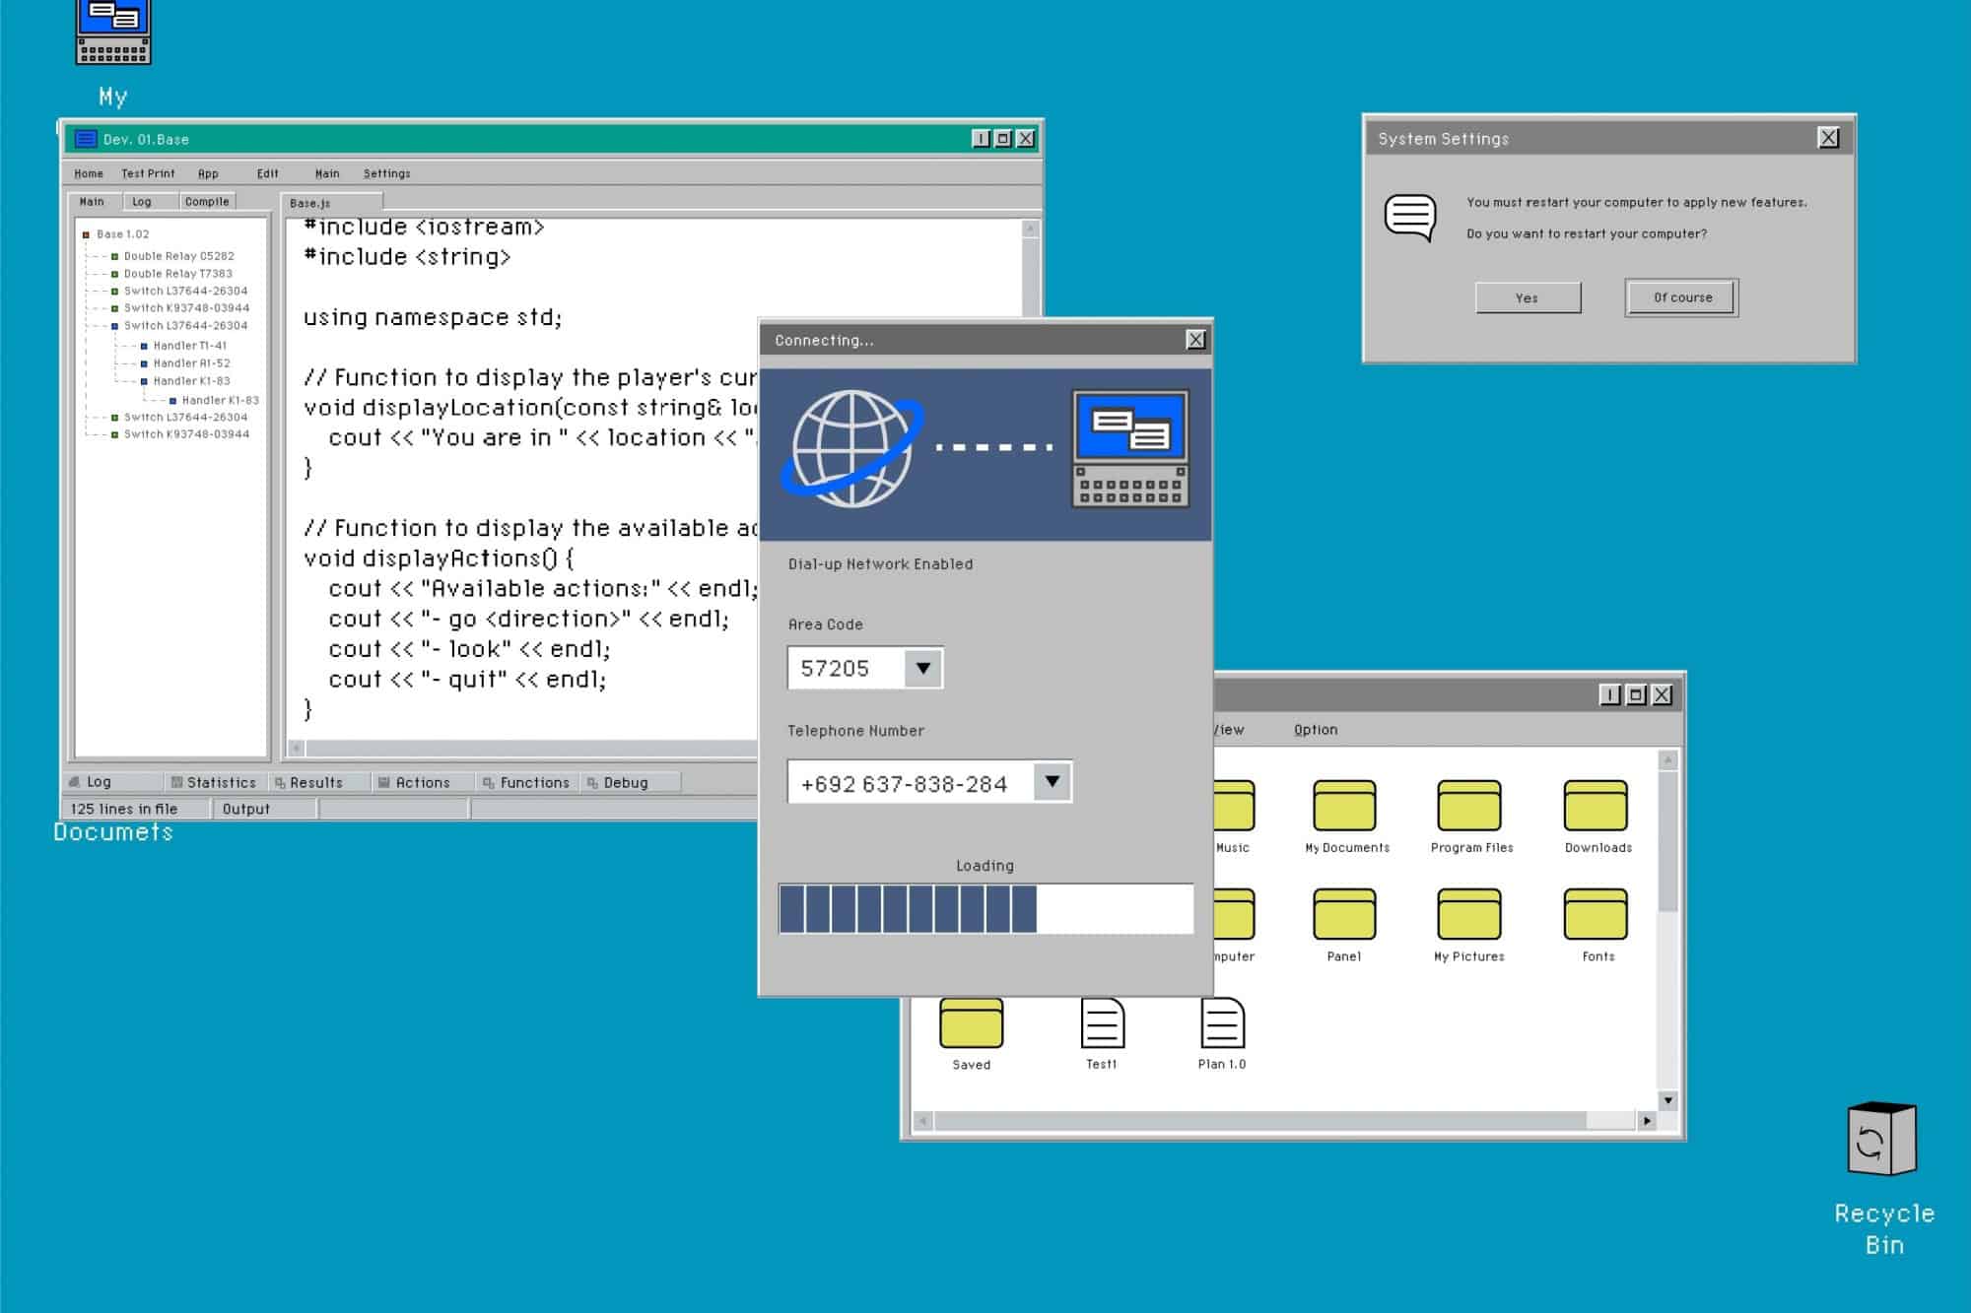1971x1313 pixels.
Task: Open the Test Print menu
Action: [x=148, y=173]
